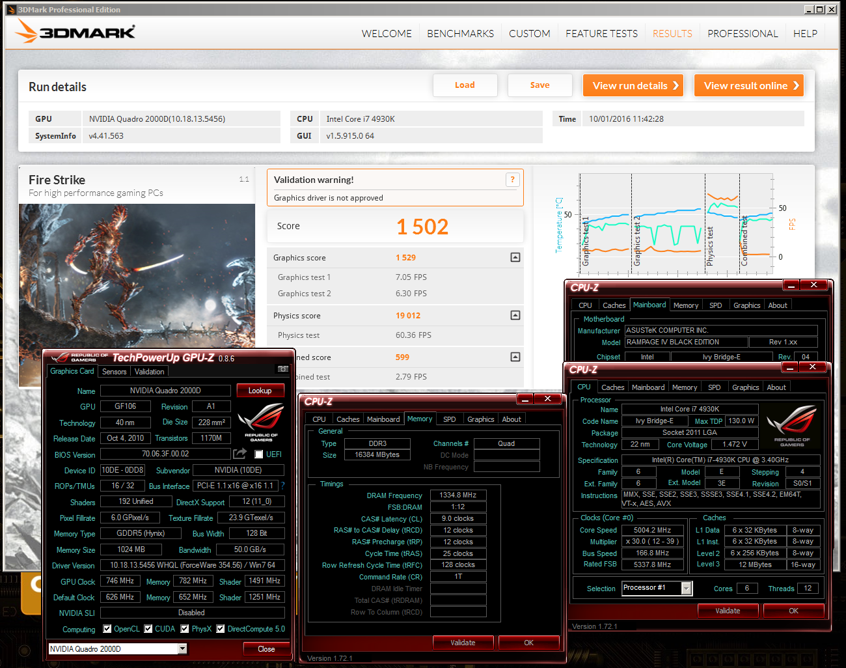Click OK in CPU-Z Memory window
The width and height of the screenshot is (846, 668).
click(529, 643)
